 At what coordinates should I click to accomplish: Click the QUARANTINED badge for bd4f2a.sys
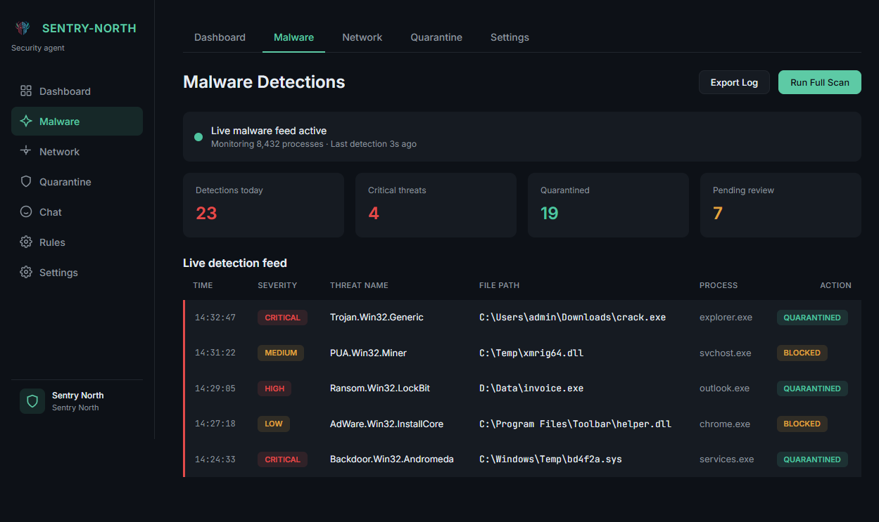tap(812, 459)
